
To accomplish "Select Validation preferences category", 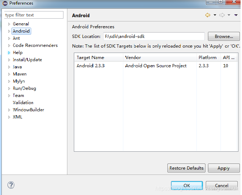I will (x=23, y=103).
